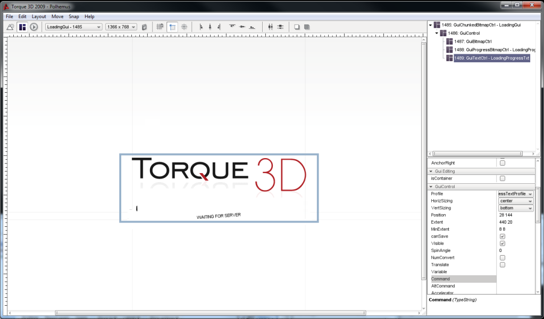Select 1487: GuiBitmapCtrl in the tree
This screenshot has width=544, height=319.
click(x=473, y=41)
